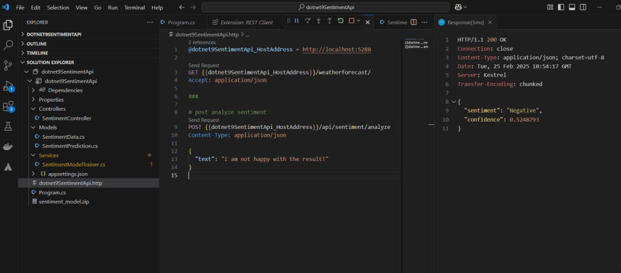621x273 pixels.
Task: Pause the debug session
Action: click(297, 21)
